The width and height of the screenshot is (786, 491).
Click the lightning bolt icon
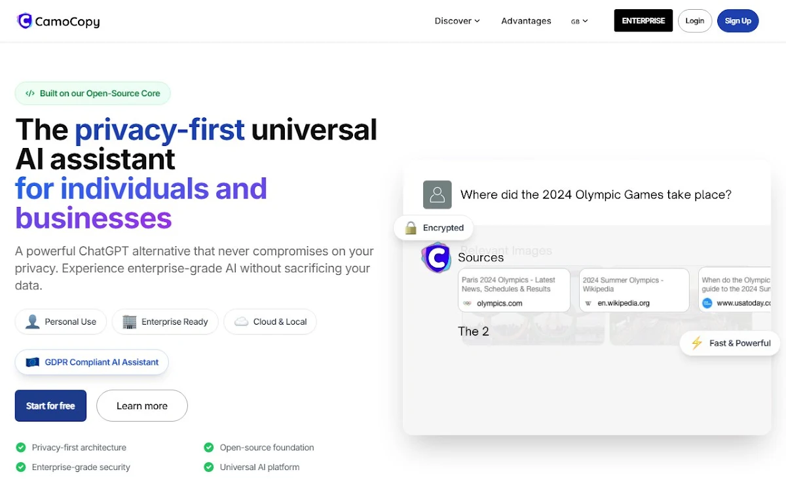697,343
